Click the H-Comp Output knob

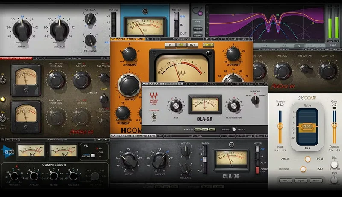tap(233, 54)
